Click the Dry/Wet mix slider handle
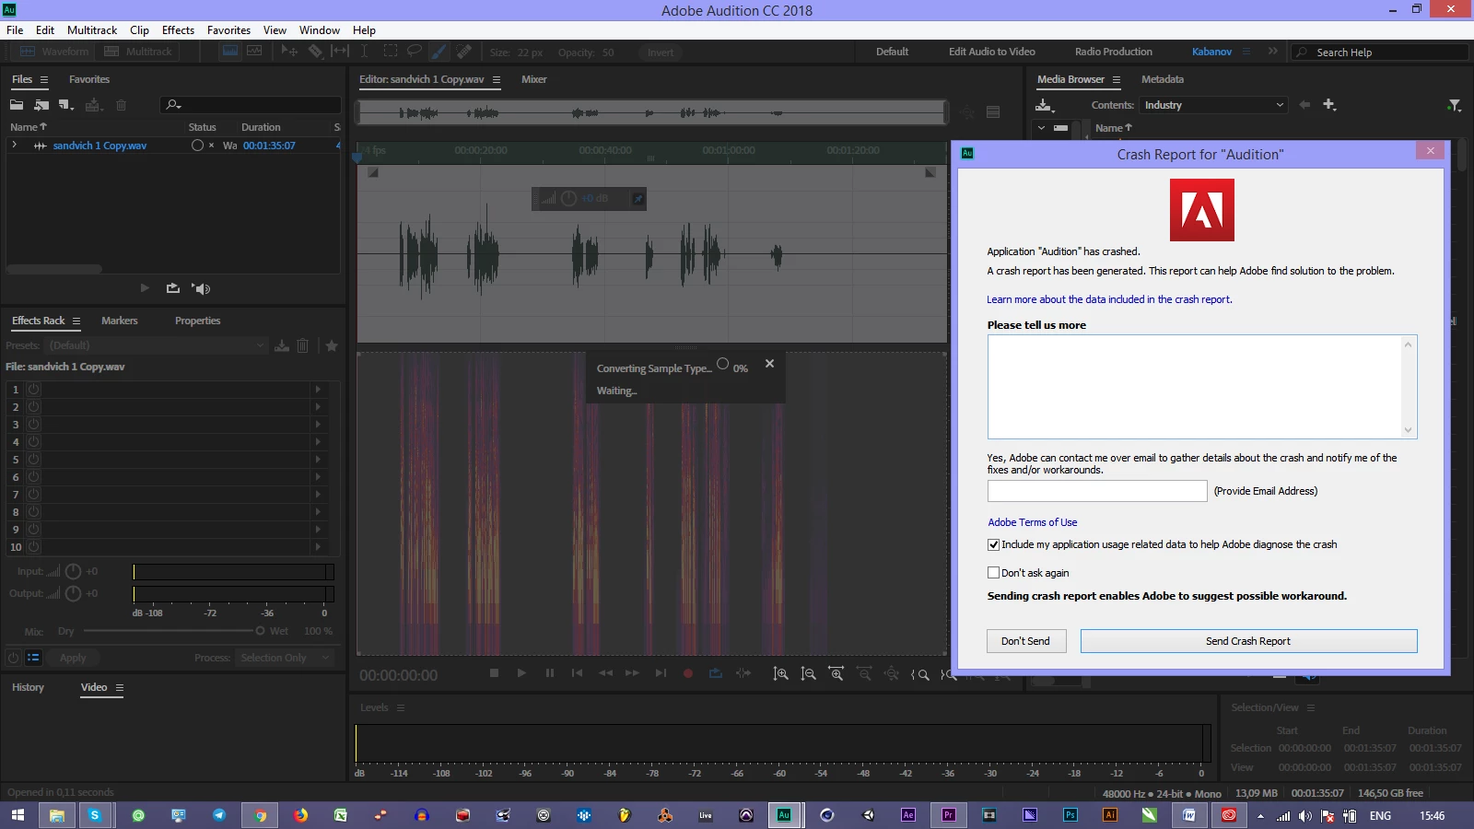The width and height of the screenshot is (1474, 829). pos(260,631)
